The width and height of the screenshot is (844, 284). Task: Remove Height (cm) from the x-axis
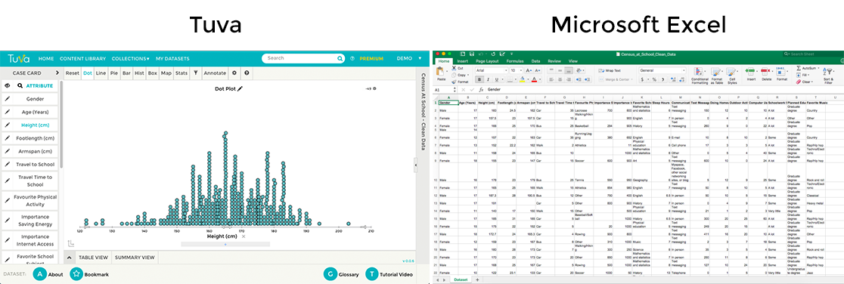tap(244, 236)
